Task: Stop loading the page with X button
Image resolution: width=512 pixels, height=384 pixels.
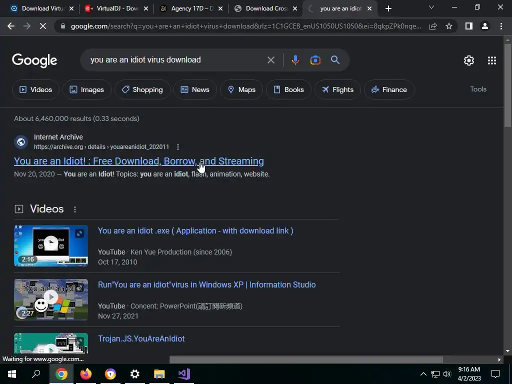Action: (x=43, y=26)
